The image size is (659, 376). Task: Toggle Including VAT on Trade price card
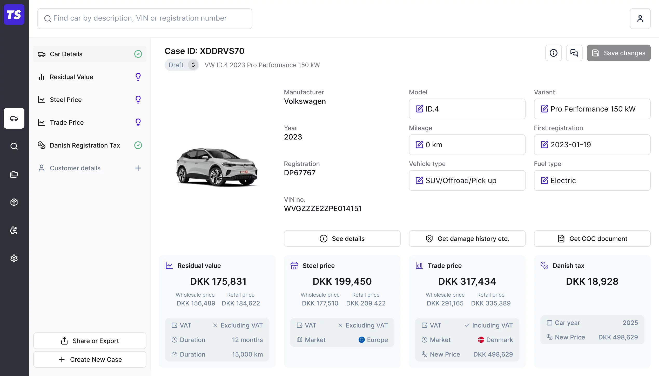pyautogui.click(x=488, y=325)
